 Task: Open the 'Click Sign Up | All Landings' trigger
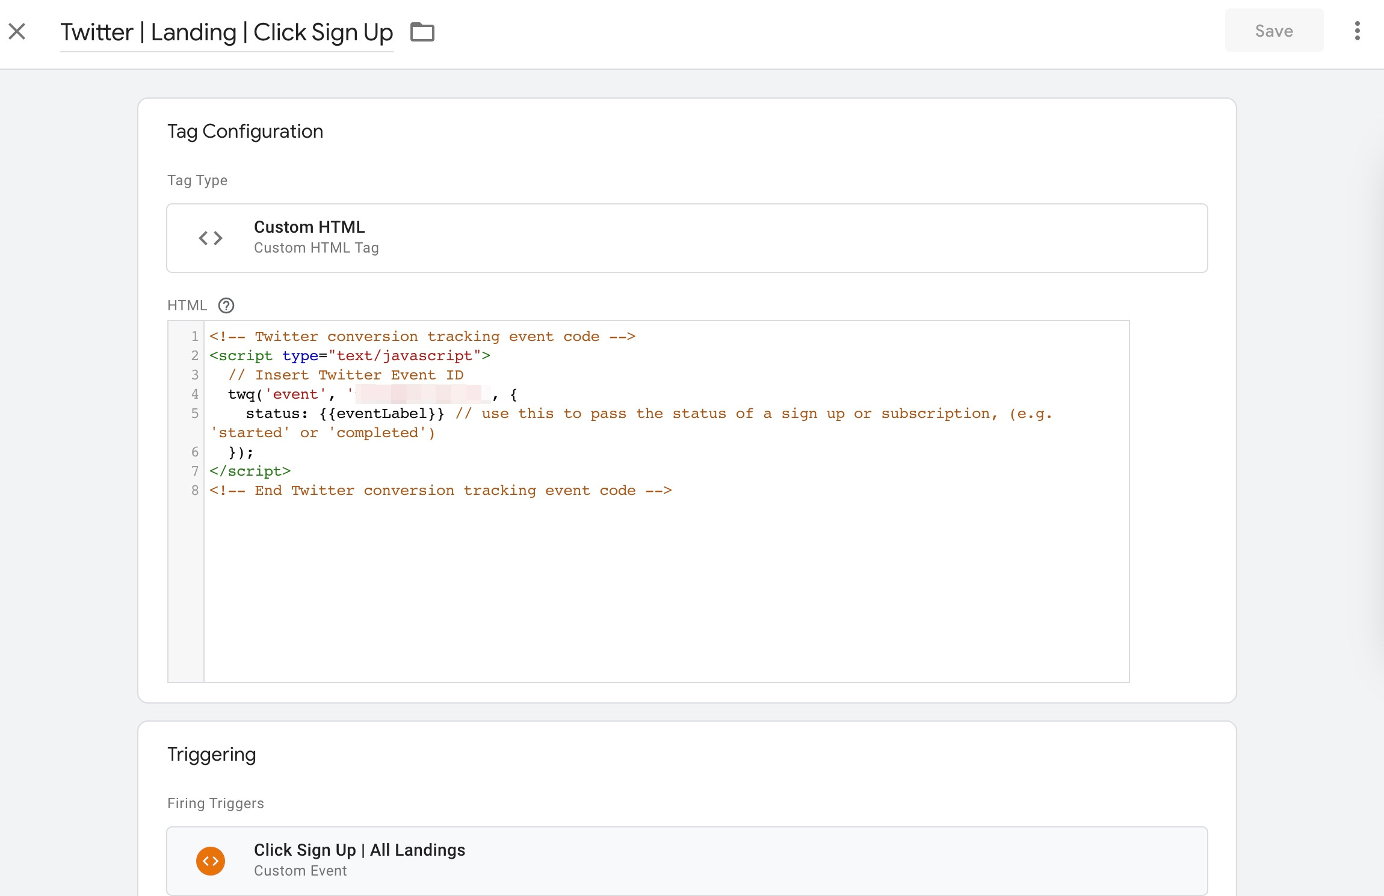click(x=687, y=861)
